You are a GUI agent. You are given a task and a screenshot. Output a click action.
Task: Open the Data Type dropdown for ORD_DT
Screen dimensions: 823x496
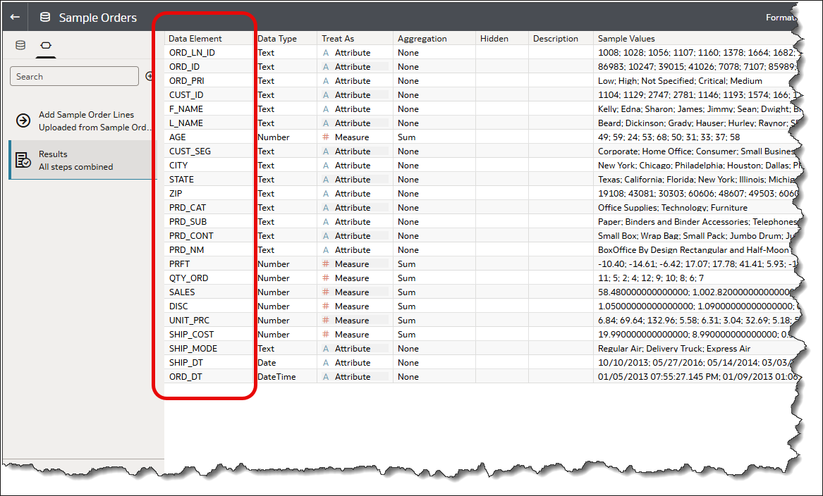coord(282,376)
